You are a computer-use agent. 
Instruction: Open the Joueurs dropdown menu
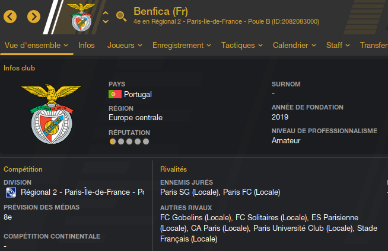tap(125, 45)
